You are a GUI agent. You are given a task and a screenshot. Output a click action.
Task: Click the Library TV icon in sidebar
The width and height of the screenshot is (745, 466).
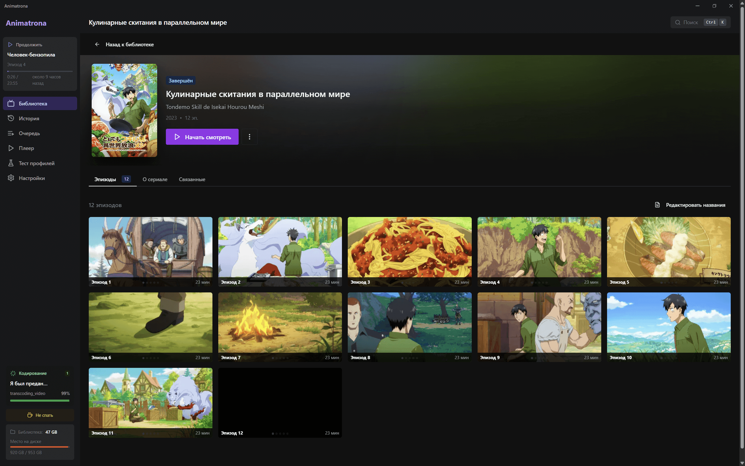[x=11, y=104]
